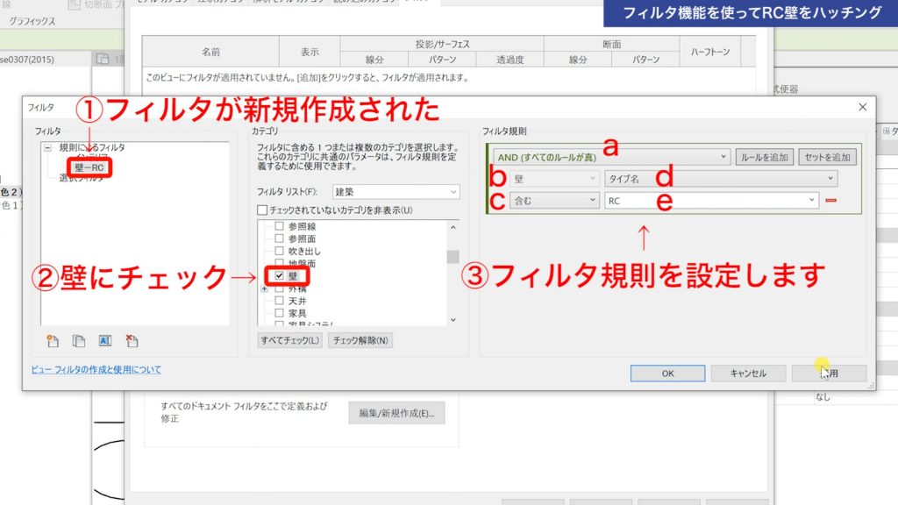Duplicate the selected filter with the copy icon
The width and height of the screenshot is (898, 505).
[x=80, y=340]
